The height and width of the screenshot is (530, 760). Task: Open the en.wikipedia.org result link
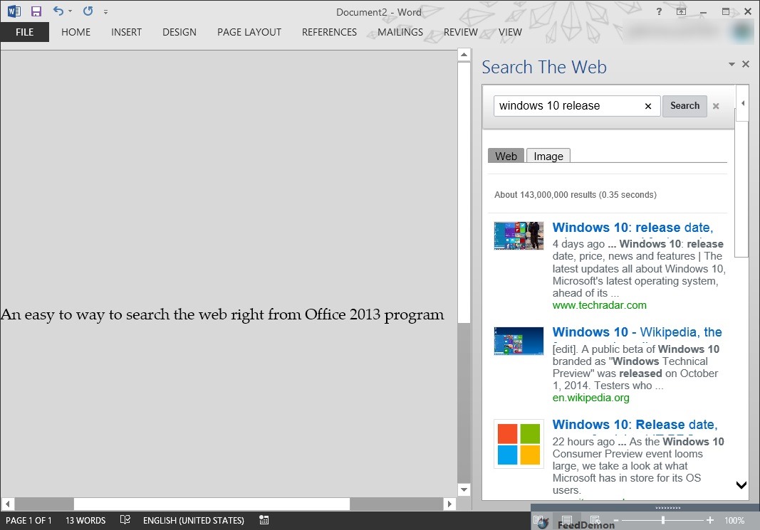tap(590, 398)
